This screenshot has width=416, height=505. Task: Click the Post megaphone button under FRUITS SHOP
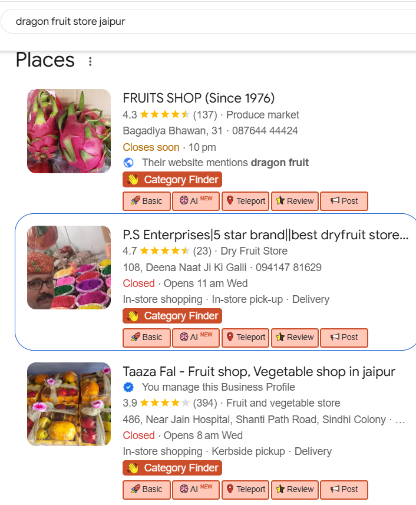click(x=344, y=201)
